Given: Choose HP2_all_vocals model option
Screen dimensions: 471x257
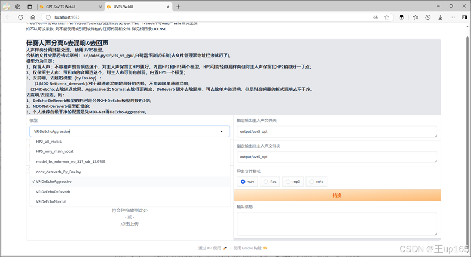Looking at the screenshot, I should [130, 142].
